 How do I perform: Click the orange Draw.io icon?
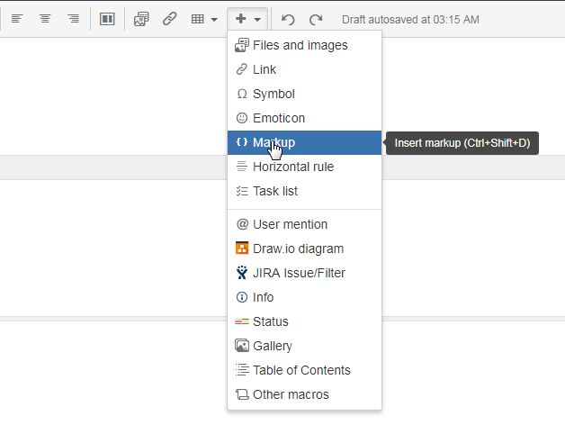(242, 249)
